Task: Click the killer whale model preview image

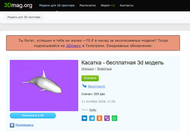Action: coord(44,86)
